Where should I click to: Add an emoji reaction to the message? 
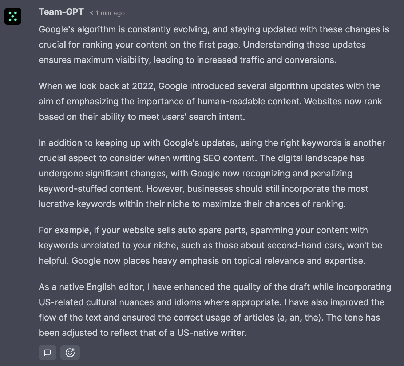click(70, 352)
